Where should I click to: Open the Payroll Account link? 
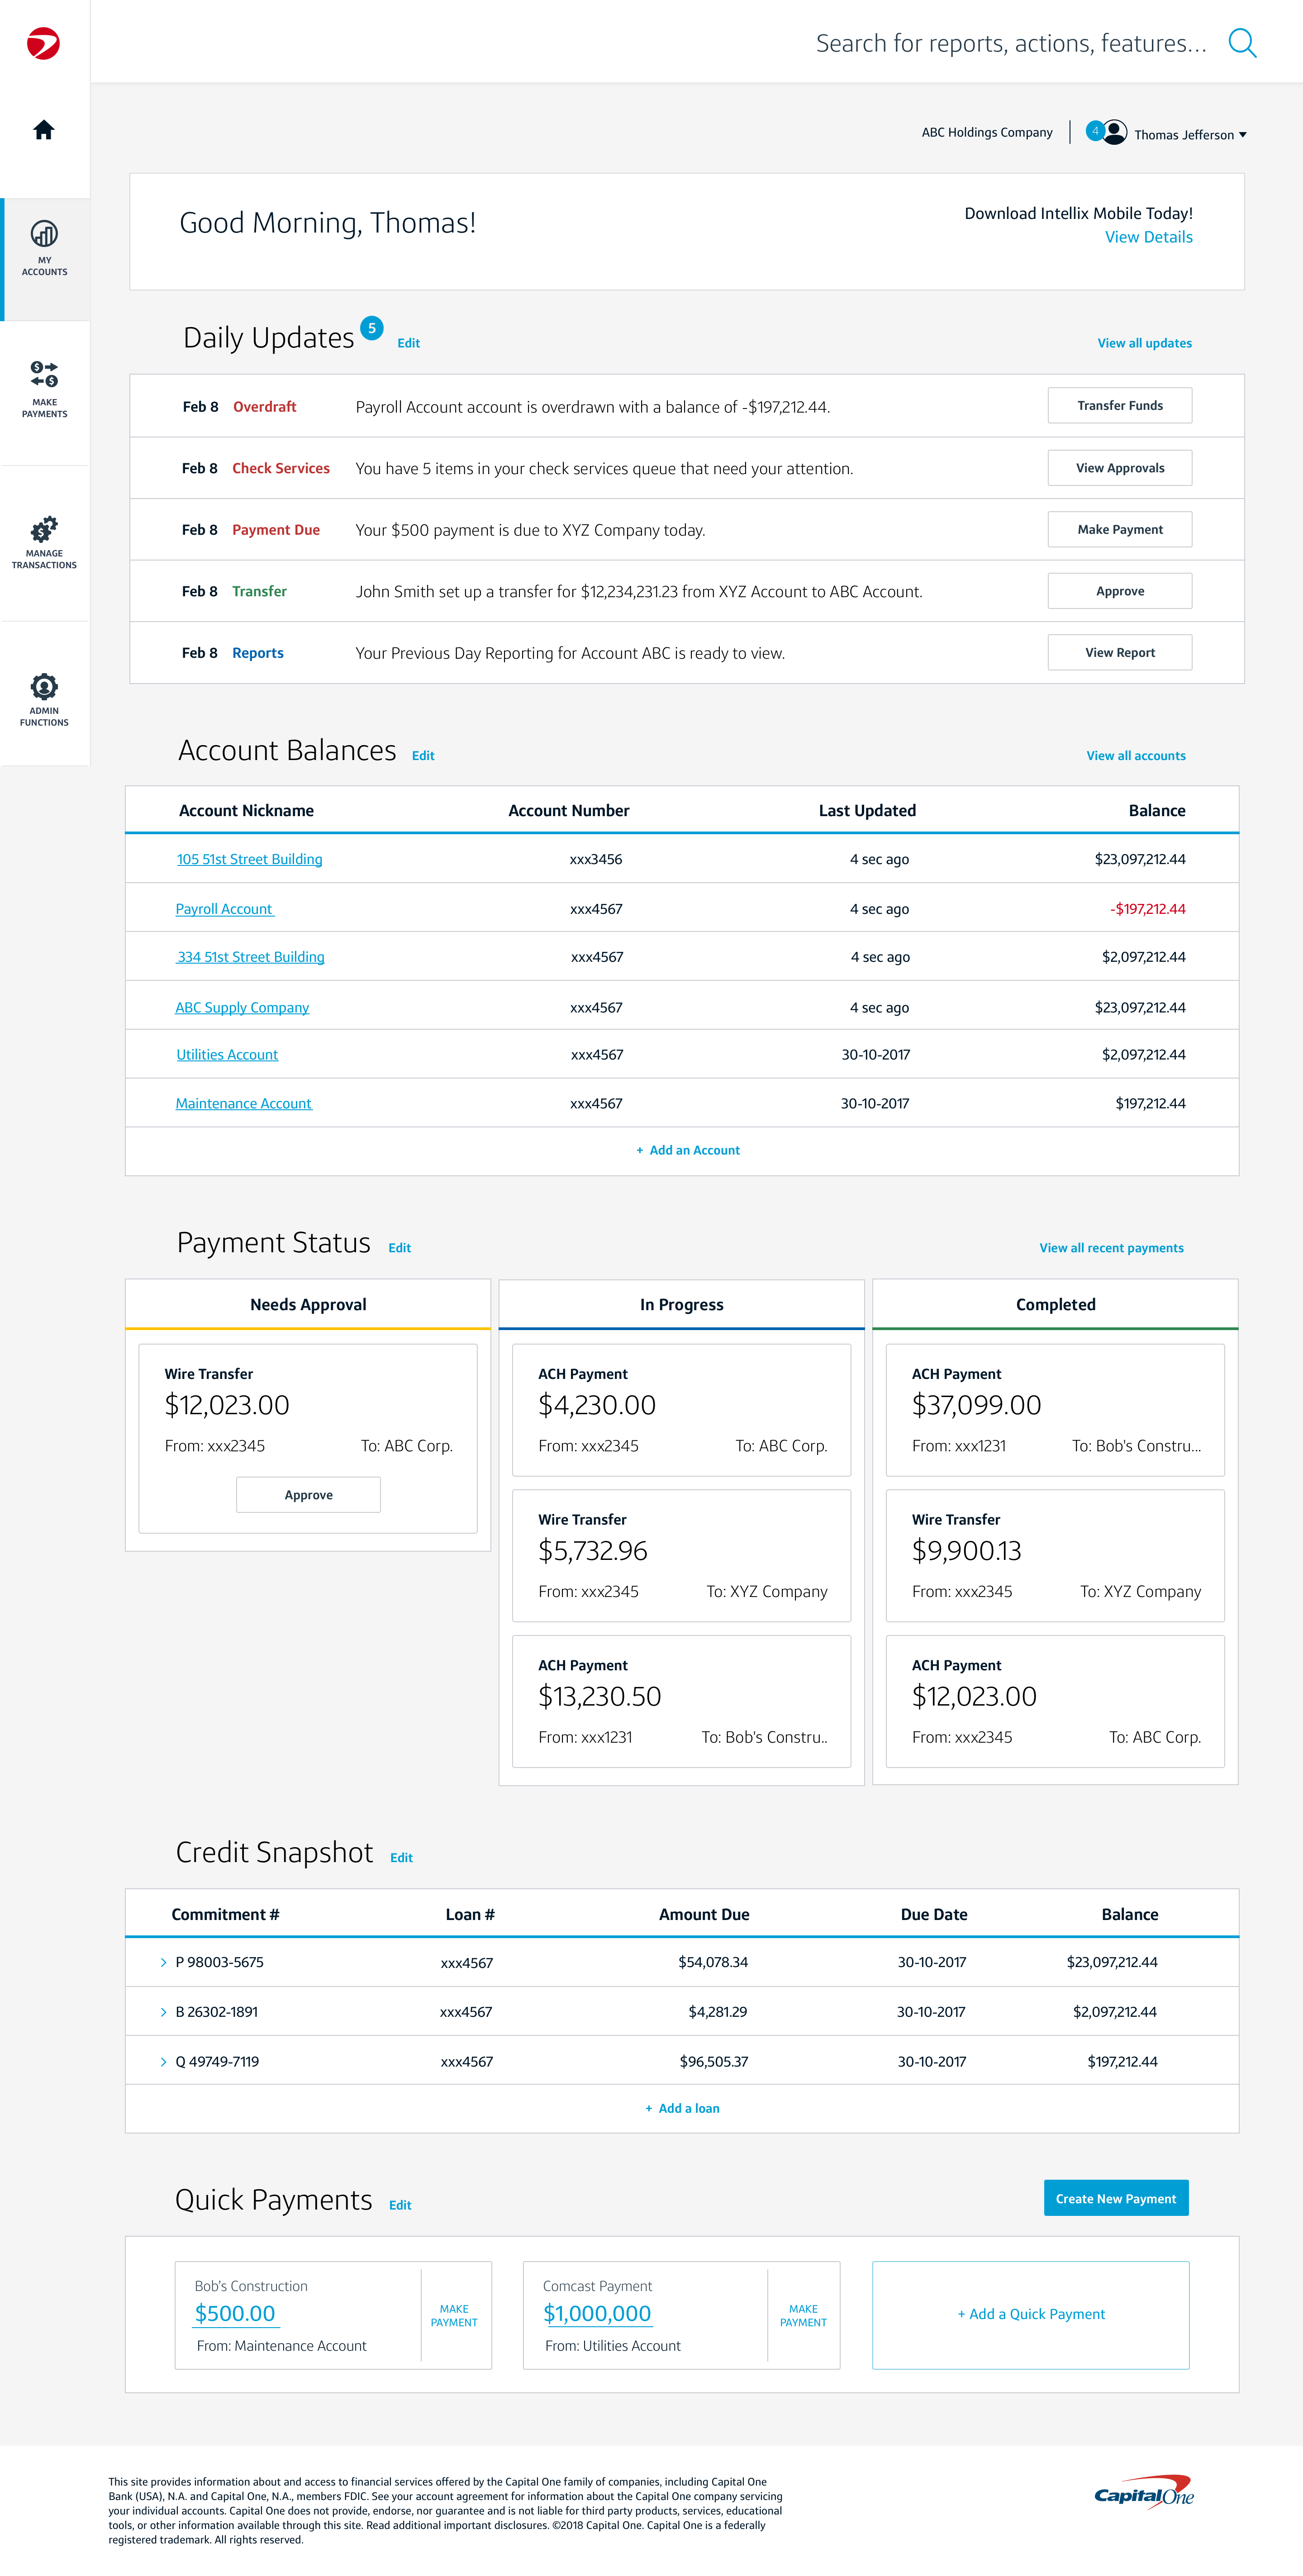coord(224,909)
